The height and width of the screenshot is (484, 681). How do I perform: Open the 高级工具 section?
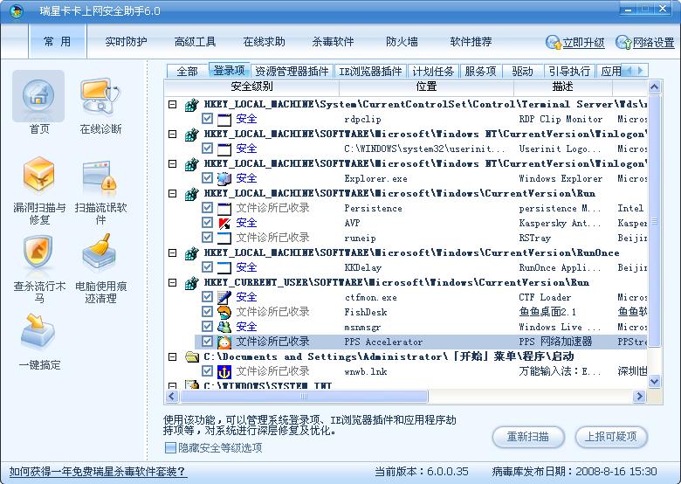coord(195,42)
